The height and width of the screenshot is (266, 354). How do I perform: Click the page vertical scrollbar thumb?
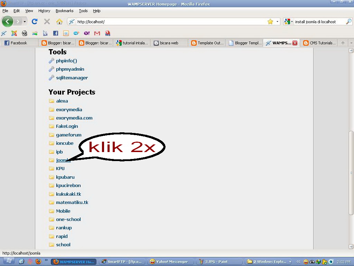[351, 173]
